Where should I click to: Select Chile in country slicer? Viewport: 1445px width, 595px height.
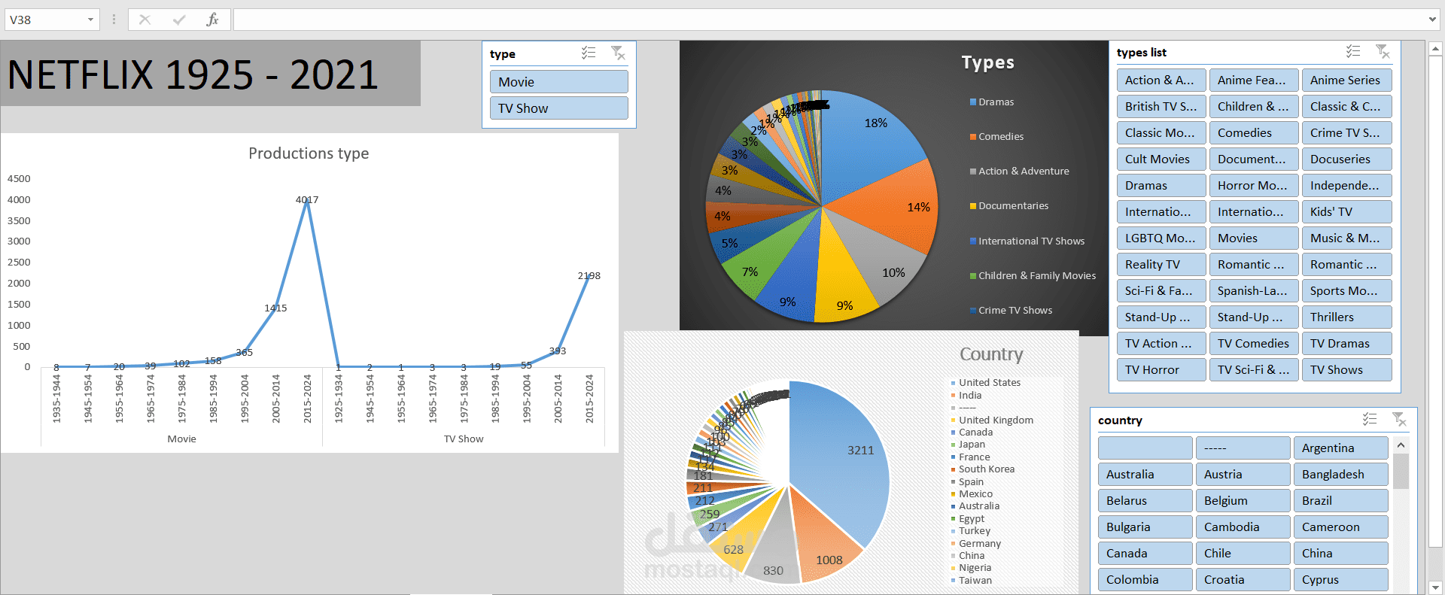pos(1243,554)
